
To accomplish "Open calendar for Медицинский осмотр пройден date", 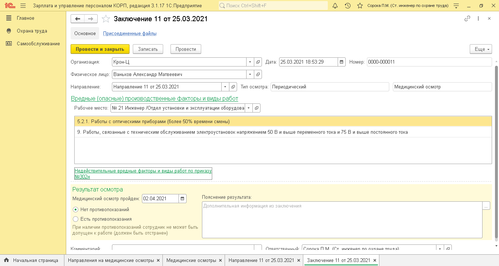I will [183, 199].
